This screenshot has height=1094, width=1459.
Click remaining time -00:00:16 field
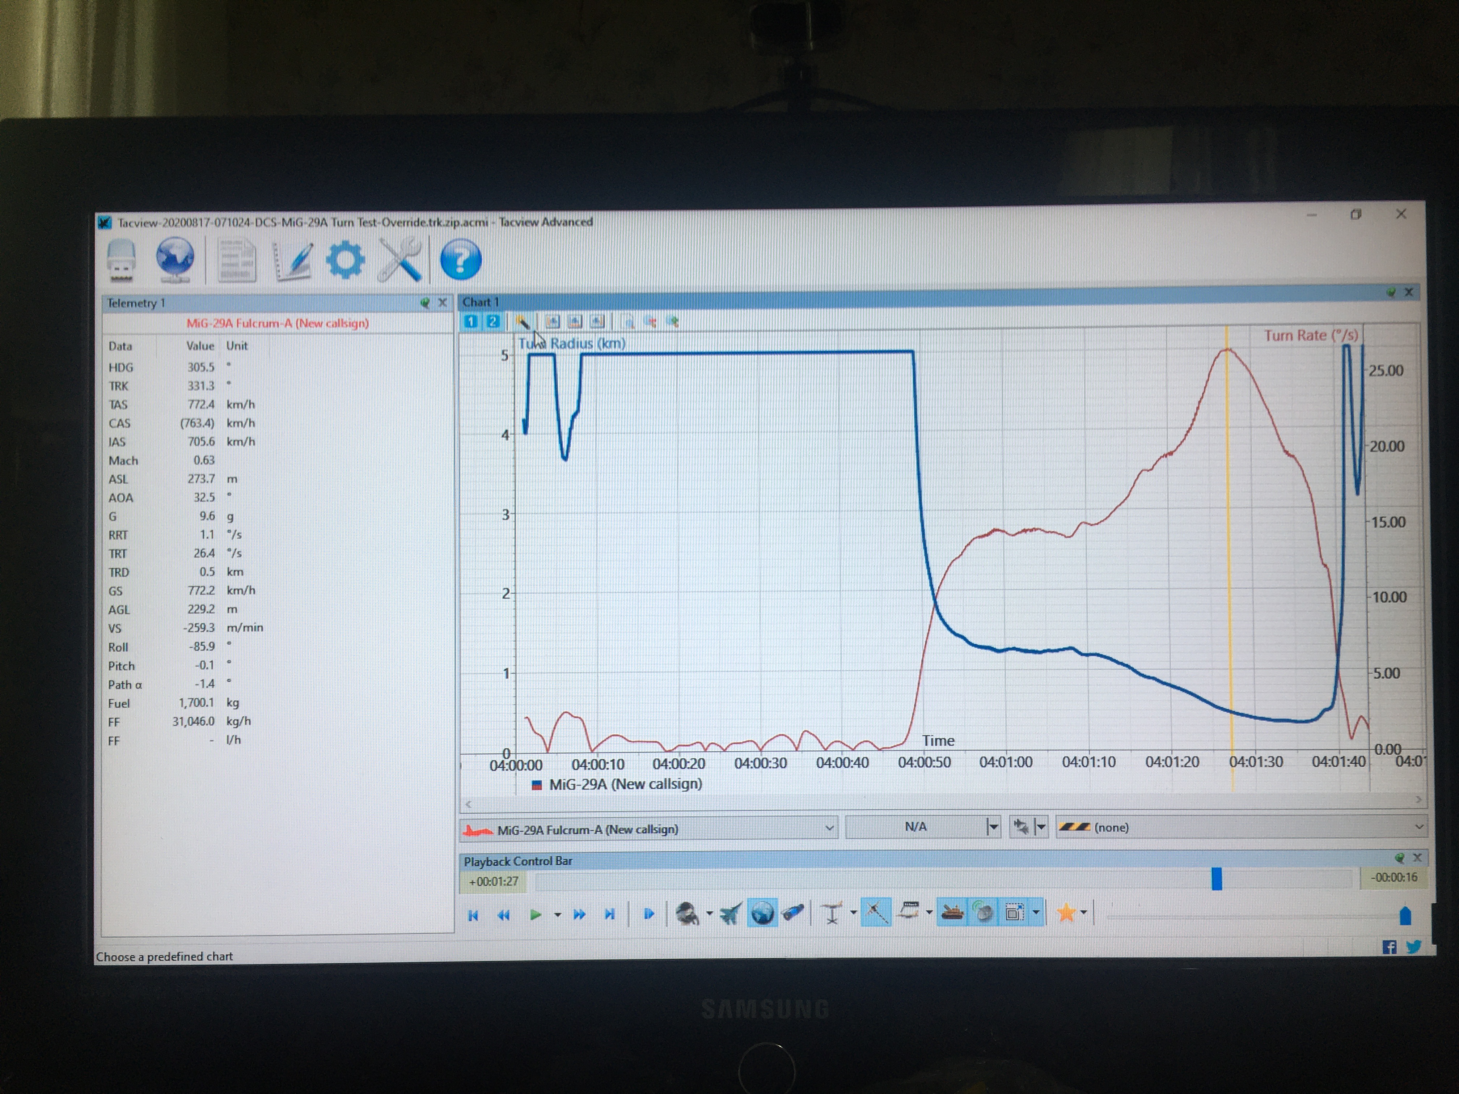[1394, 877]
